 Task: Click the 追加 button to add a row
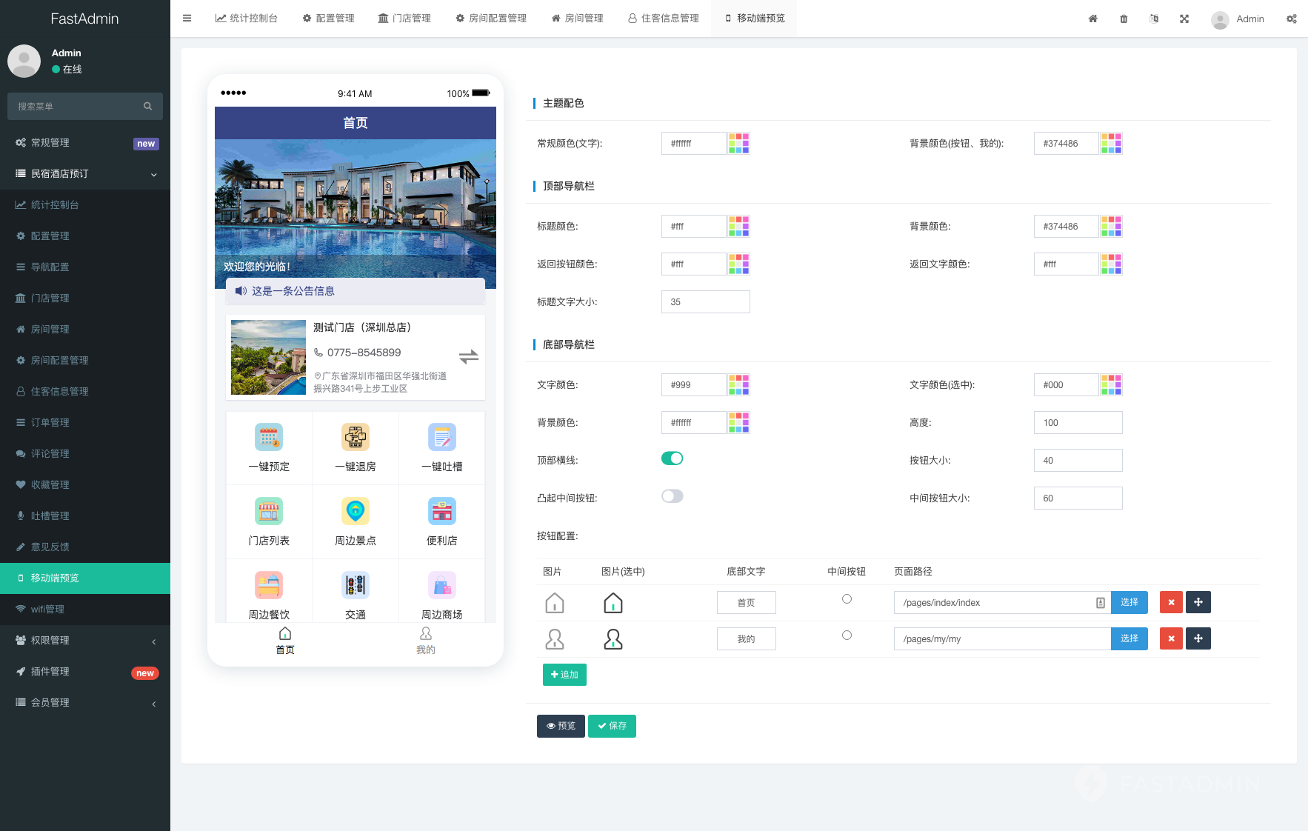564,674
